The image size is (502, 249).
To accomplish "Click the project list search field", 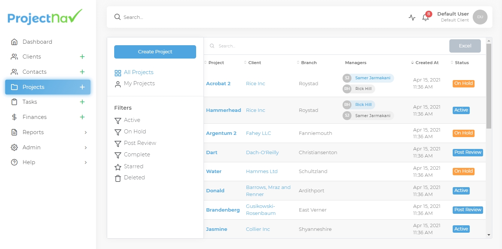I will pyautogui.click(x=326, y=46).
